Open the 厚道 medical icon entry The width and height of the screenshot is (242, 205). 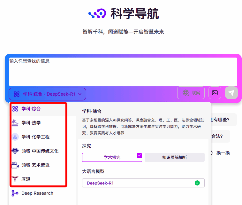[15, 179]
